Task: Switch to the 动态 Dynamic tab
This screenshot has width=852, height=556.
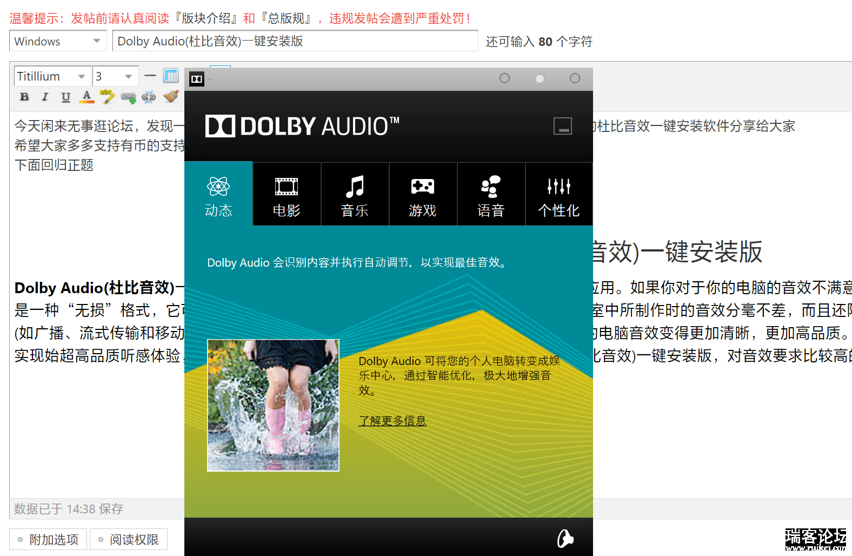Action: tap(218, 194)
